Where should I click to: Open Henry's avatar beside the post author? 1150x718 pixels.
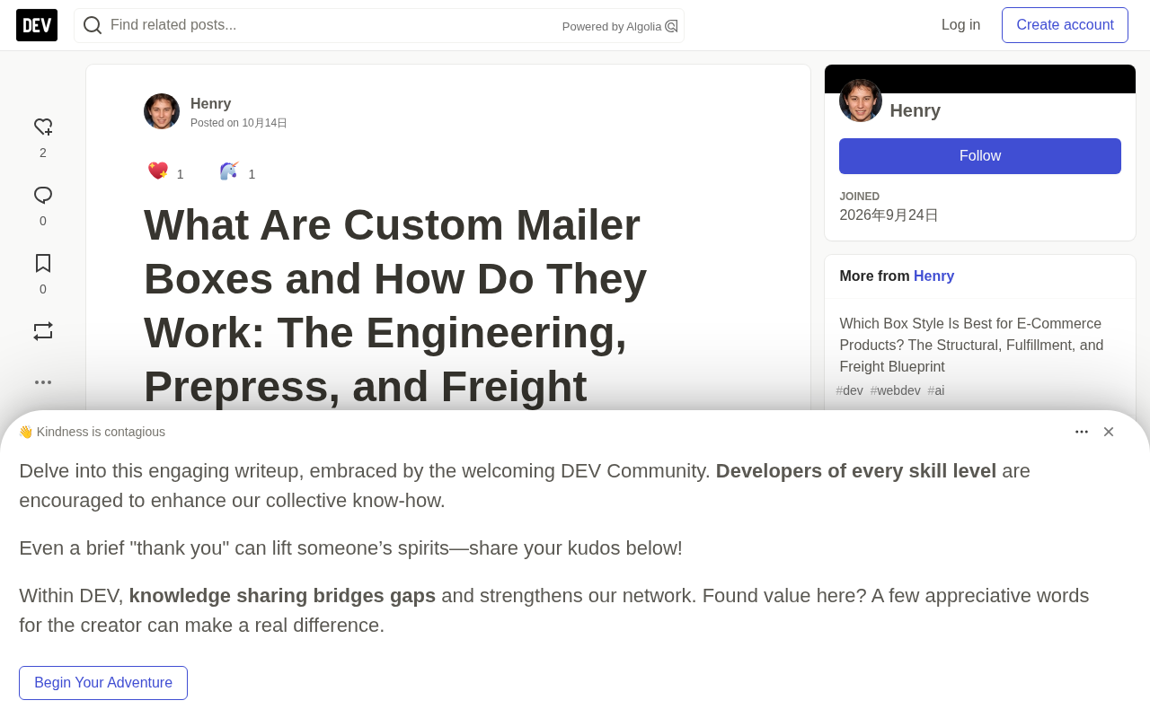(162, 111)
